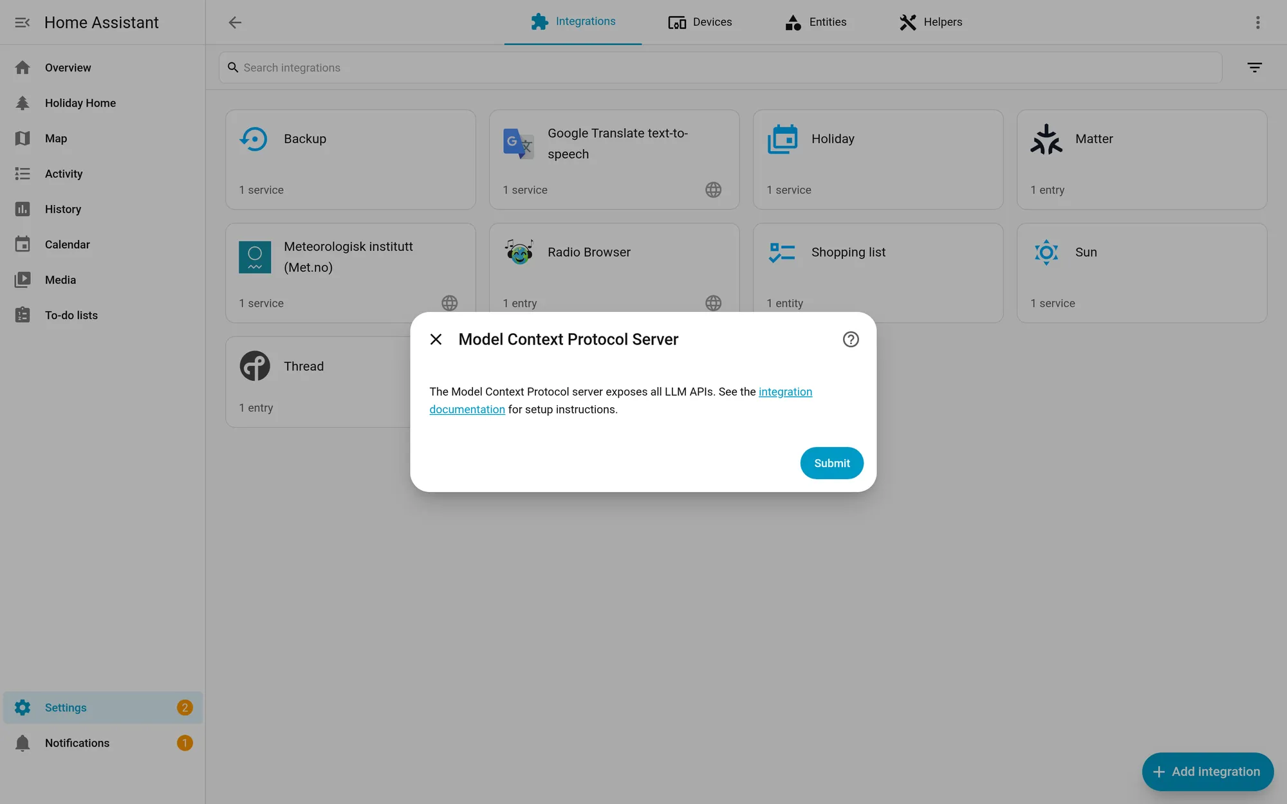
Task: Click the Sun card's '1 service' text
Action: [x=1053, y=303]
